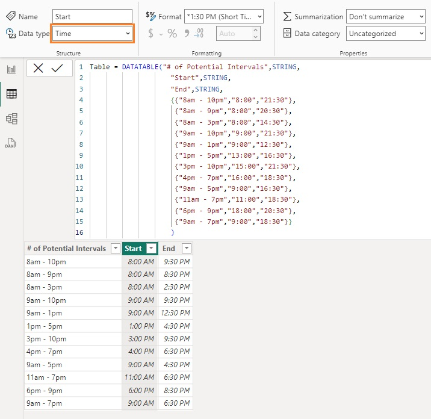Select the Start column header

tap(140, 248)
